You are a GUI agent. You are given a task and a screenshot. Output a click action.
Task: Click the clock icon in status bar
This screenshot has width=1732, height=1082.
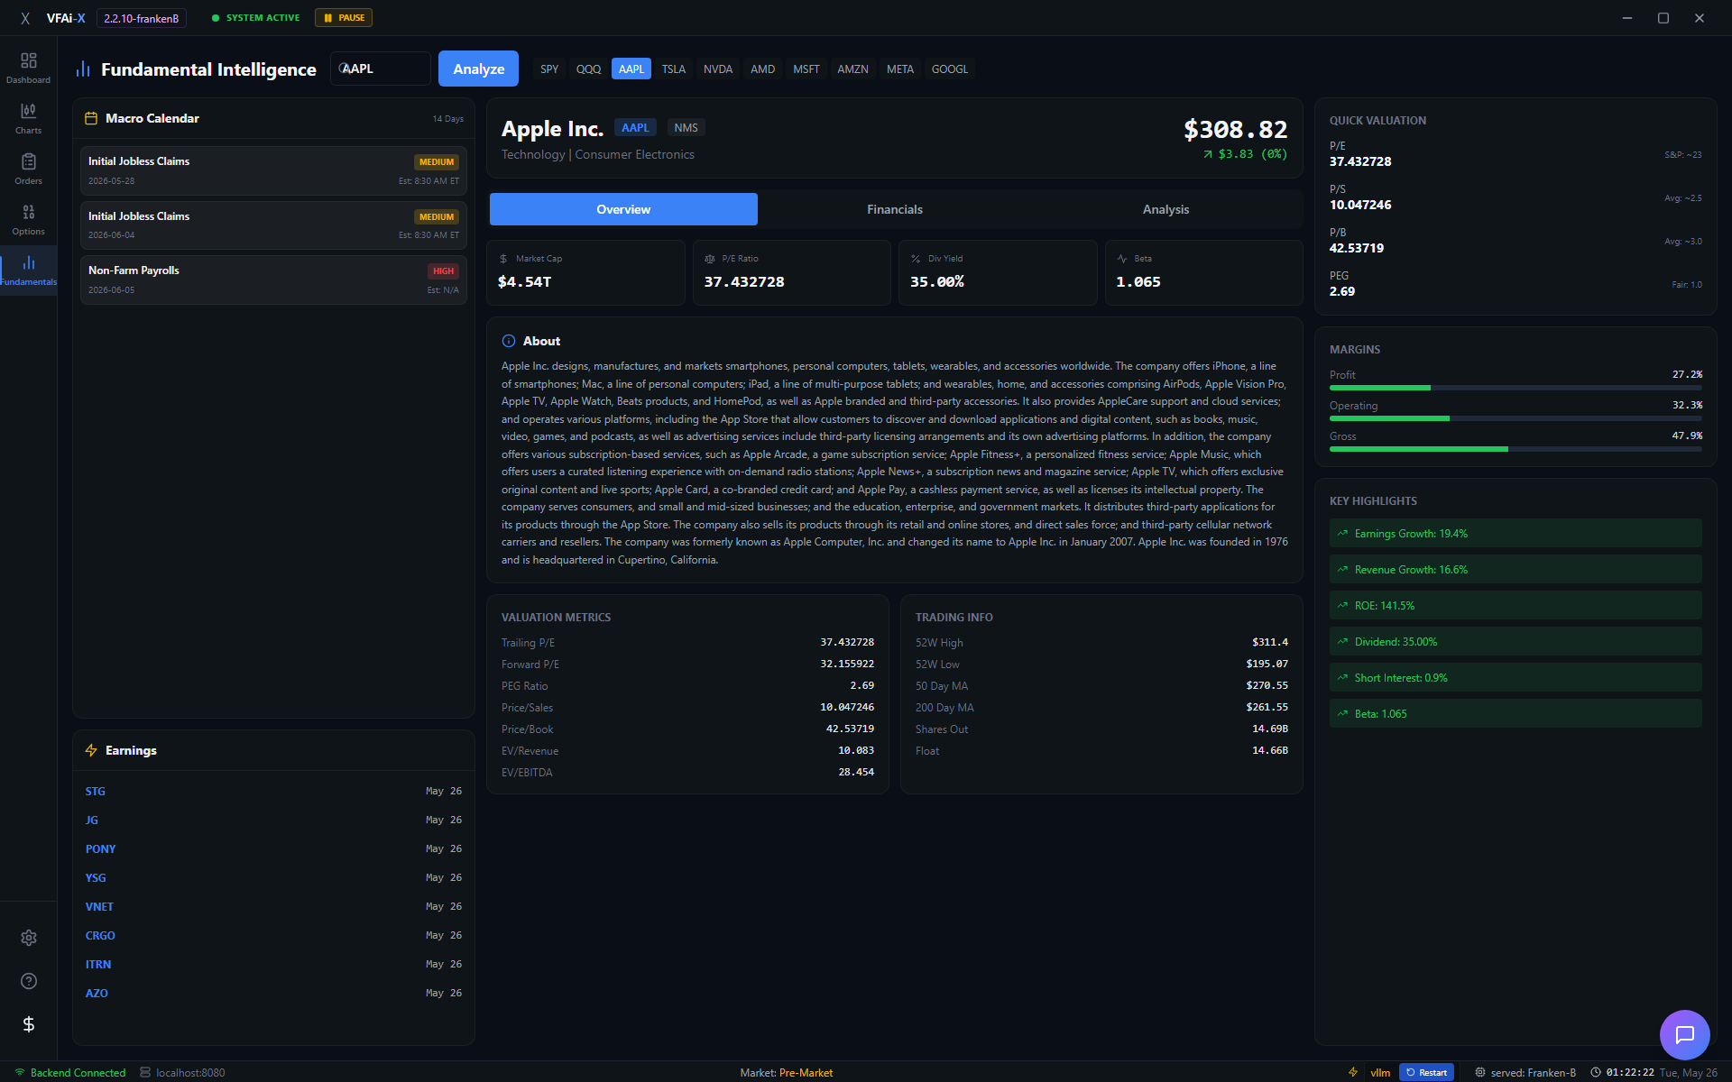click(1595, 1072)
